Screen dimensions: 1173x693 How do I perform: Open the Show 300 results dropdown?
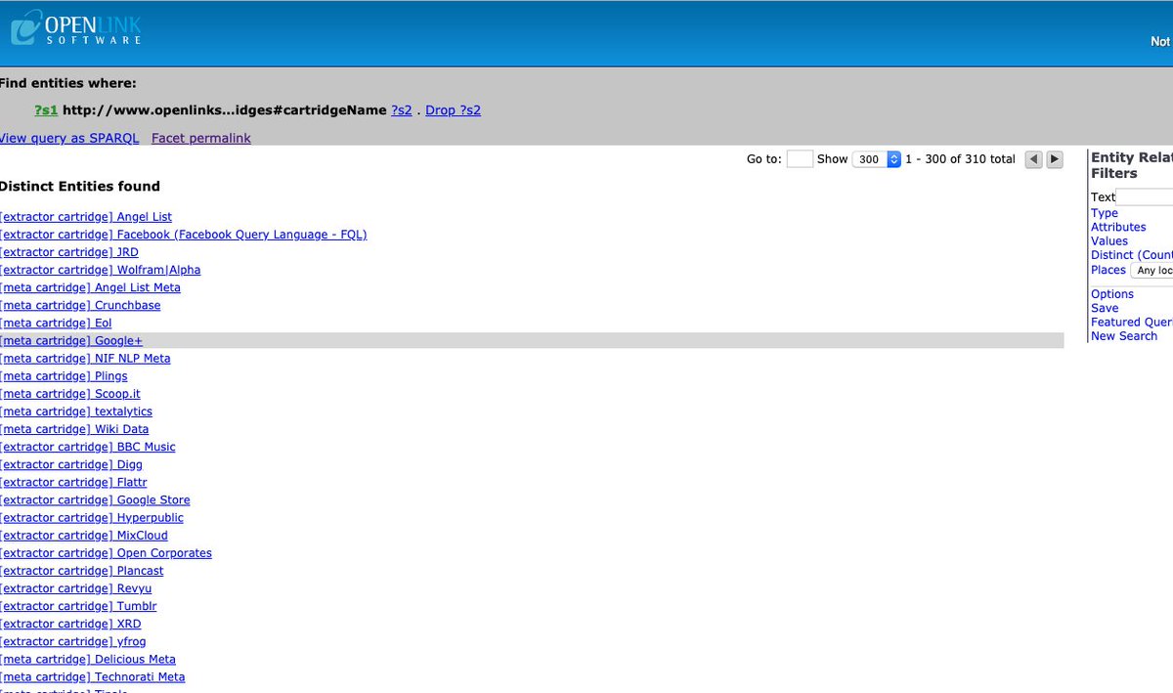point(876,159)
